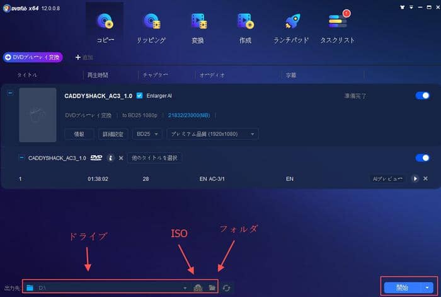Play preview of title 1
This screenshot has height=297, width=441.
415,178
